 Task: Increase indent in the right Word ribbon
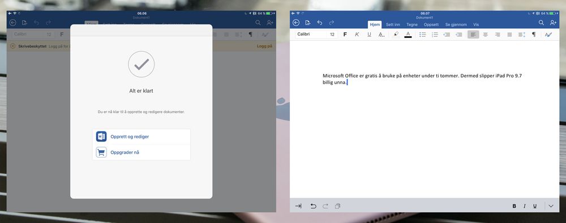459,34
